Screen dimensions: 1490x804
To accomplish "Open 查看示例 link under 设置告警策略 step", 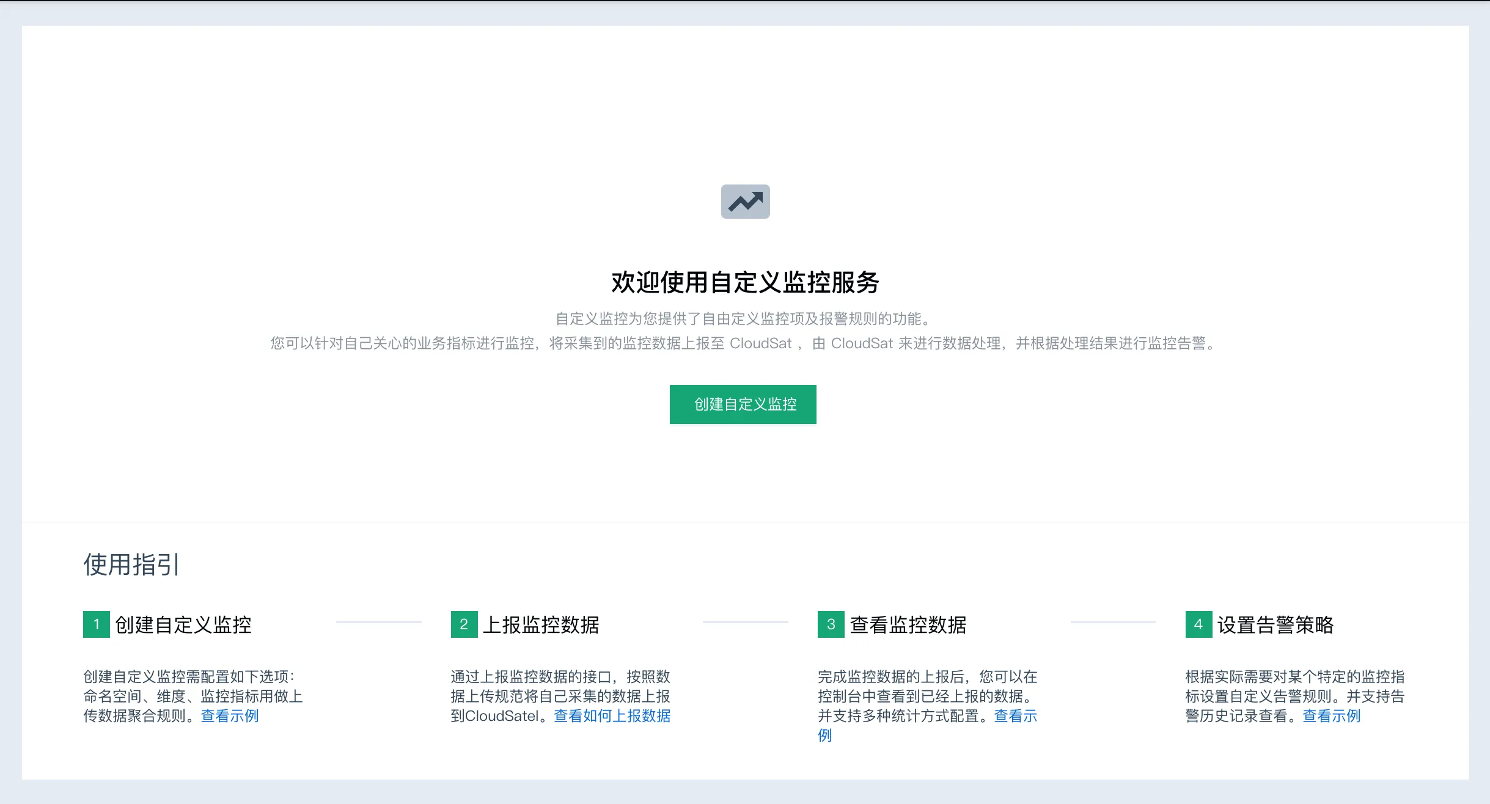I will coord(1331,716).
